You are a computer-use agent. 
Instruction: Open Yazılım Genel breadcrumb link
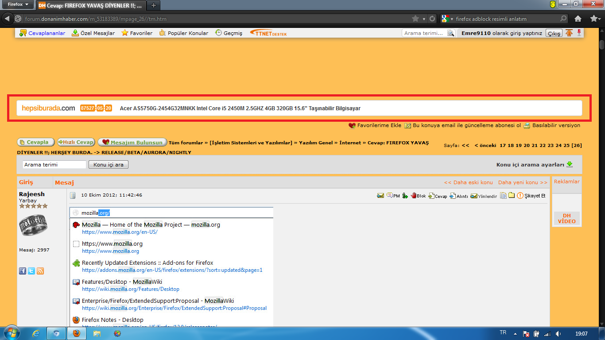coord(316,143)
